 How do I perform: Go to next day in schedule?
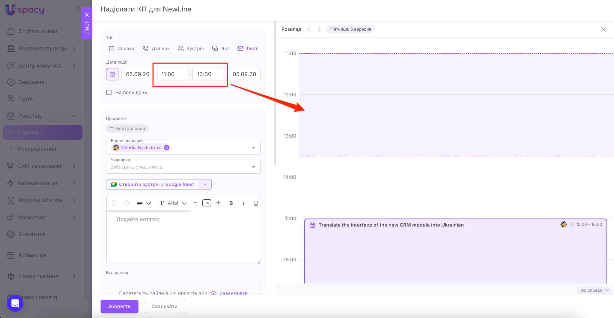pos(319,29)
